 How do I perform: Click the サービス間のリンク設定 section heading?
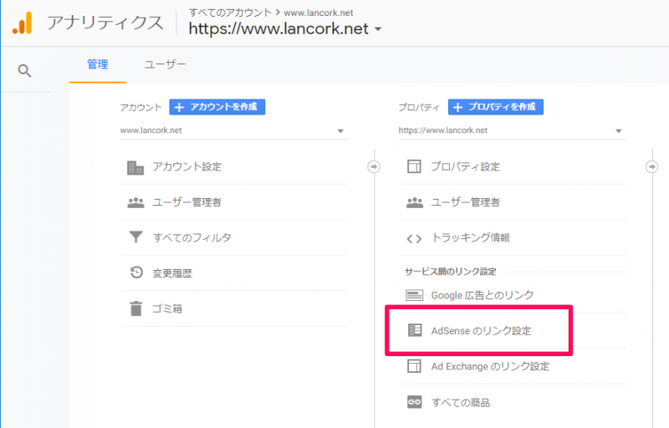pos(451,272)
